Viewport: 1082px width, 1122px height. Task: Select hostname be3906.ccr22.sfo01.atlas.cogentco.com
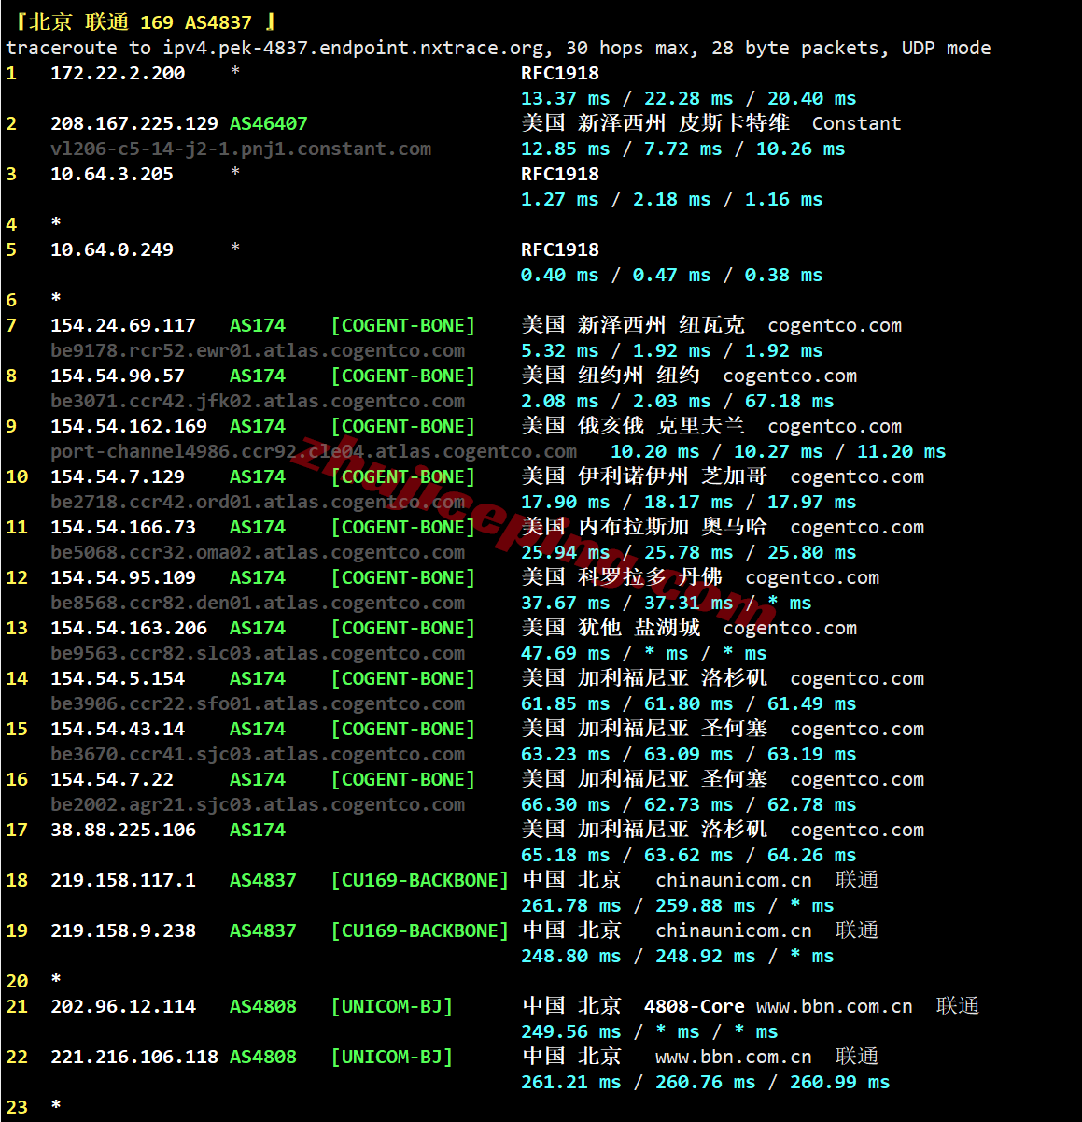(258, 703)
